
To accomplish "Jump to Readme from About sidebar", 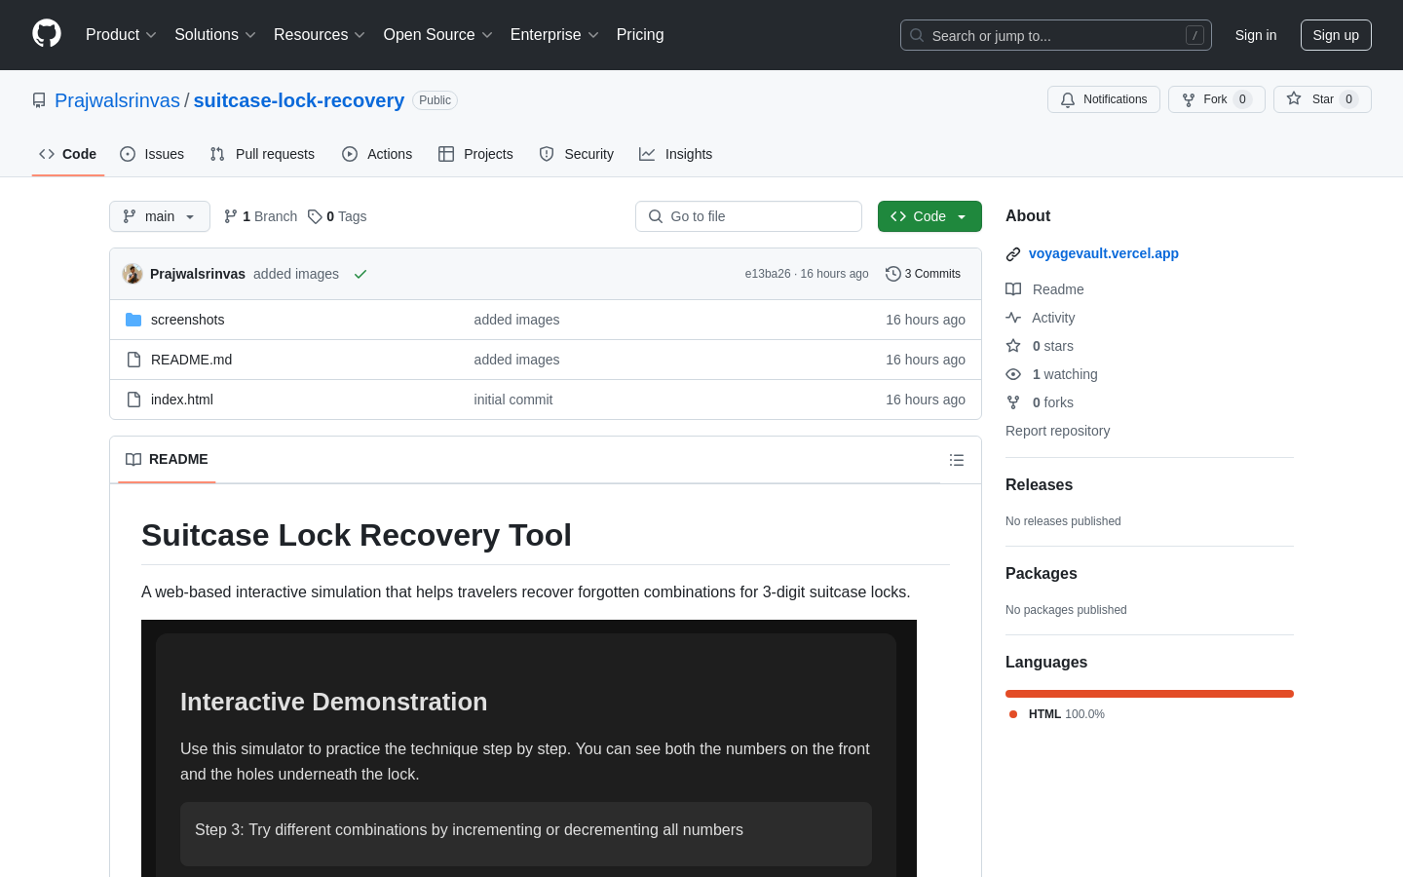I will [x=1044, y=289].
